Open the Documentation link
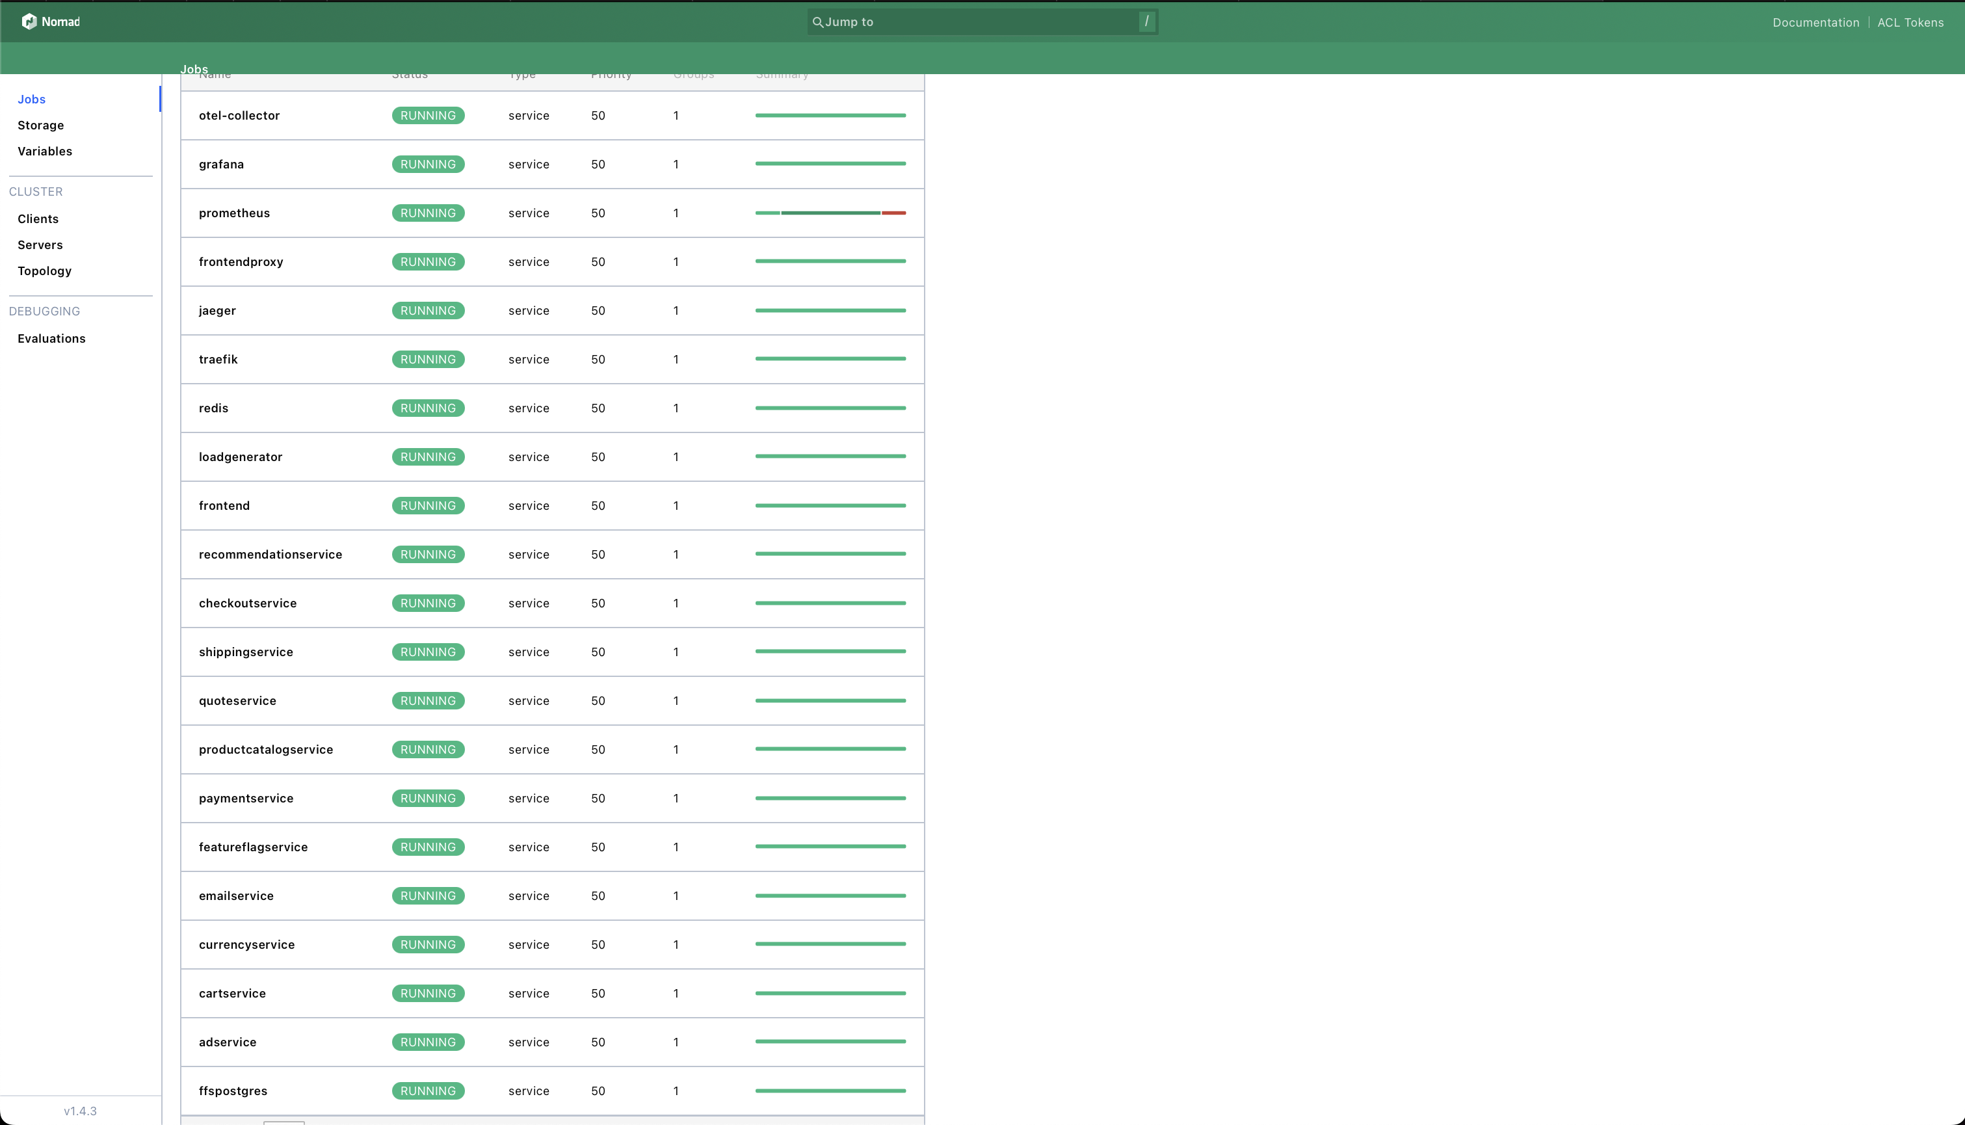This screenshot has height=1125, width=1965. click(x=1815, y=21)
